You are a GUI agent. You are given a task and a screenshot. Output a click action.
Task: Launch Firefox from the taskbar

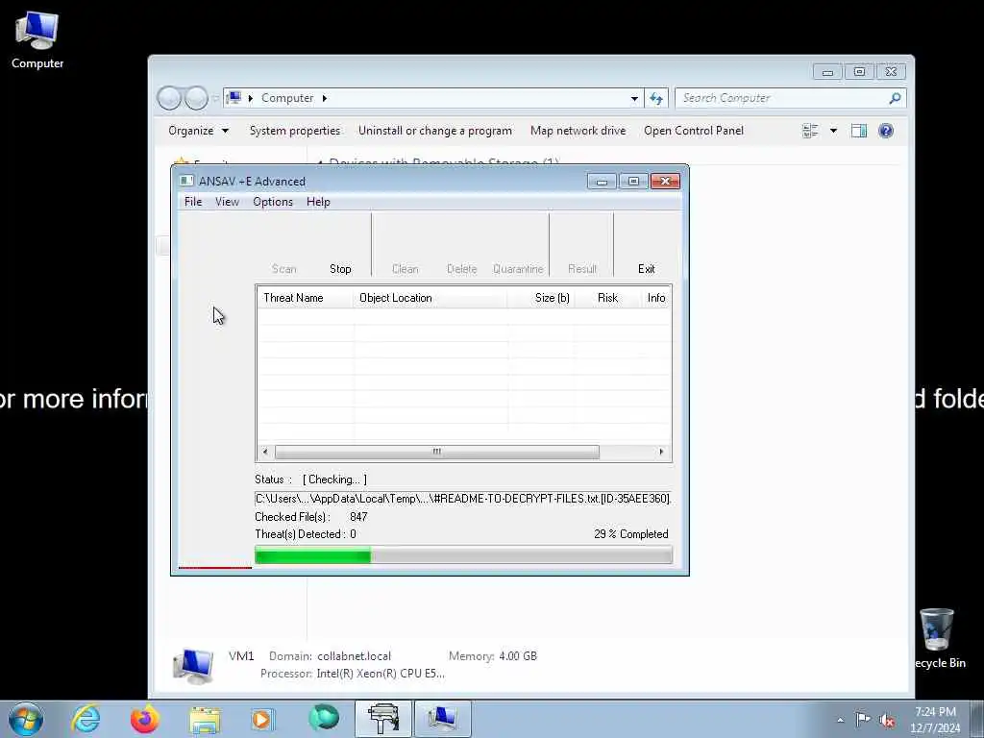(x=144, y=719)
